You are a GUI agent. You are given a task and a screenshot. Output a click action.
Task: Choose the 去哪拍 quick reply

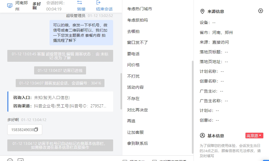tap(133, 32)
